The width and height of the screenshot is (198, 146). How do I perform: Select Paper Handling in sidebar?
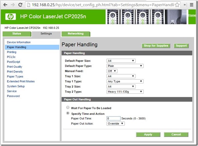[x=32, y=47]
